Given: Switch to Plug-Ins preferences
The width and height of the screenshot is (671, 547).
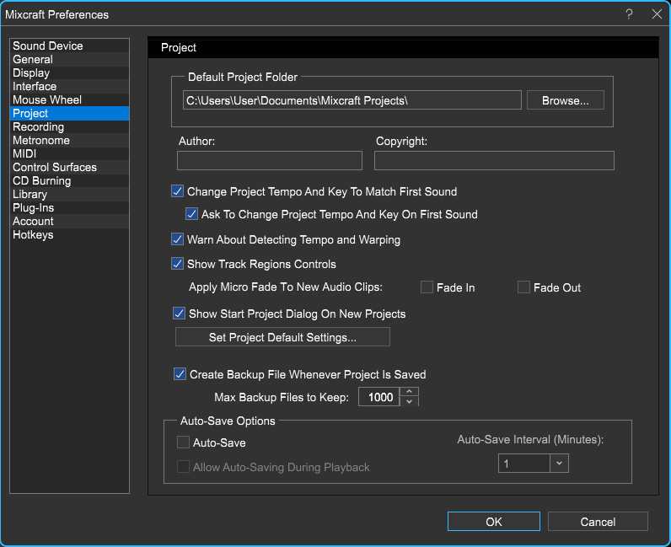Looking at the screenshot, I should coord(69,207).
